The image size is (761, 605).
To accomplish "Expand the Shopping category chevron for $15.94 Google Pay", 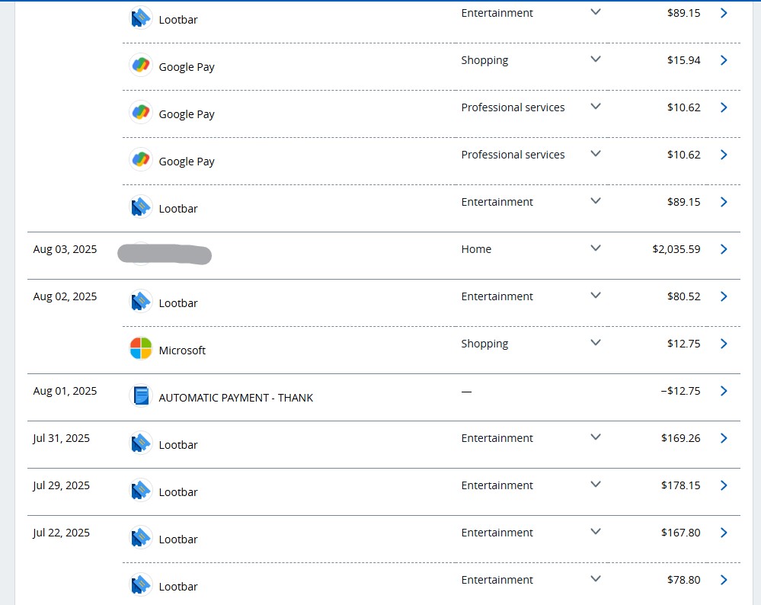I will [596, 59].
